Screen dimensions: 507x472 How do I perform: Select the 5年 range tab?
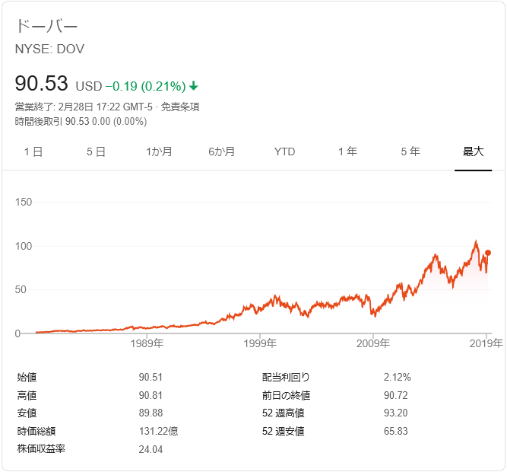pos(410,151)
